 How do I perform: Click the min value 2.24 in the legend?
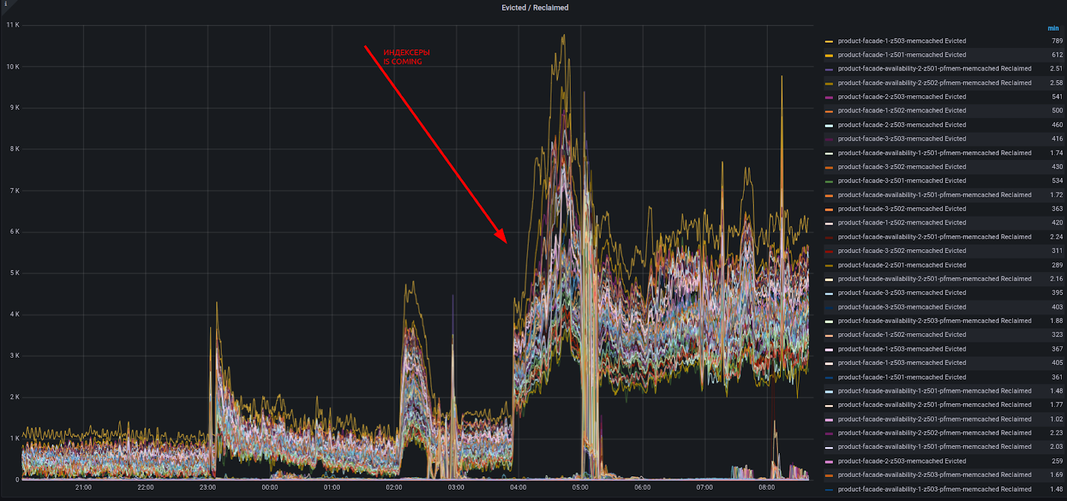pyautogui.click(x=1056, y=237)
